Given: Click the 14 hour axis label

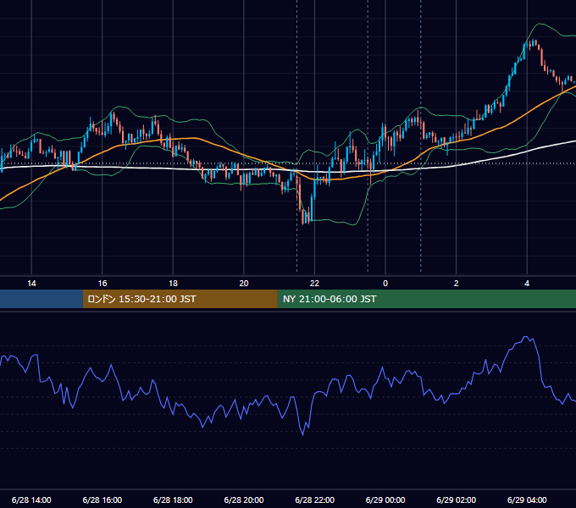Looking at the screenshot, I should point(31,284).
